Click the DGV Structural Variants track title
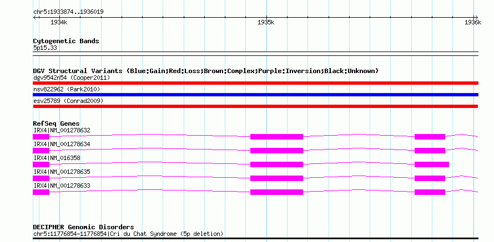This screenshot has width=494, height=242. (x=206, y=71)
